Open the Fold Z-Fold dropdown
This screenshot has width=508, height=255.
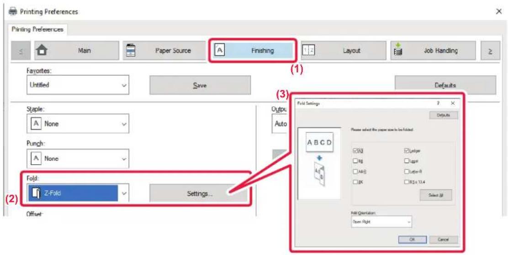78,193
